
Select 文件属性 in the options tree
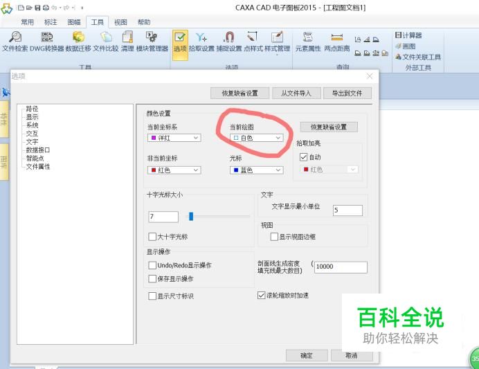pos(38,166)
